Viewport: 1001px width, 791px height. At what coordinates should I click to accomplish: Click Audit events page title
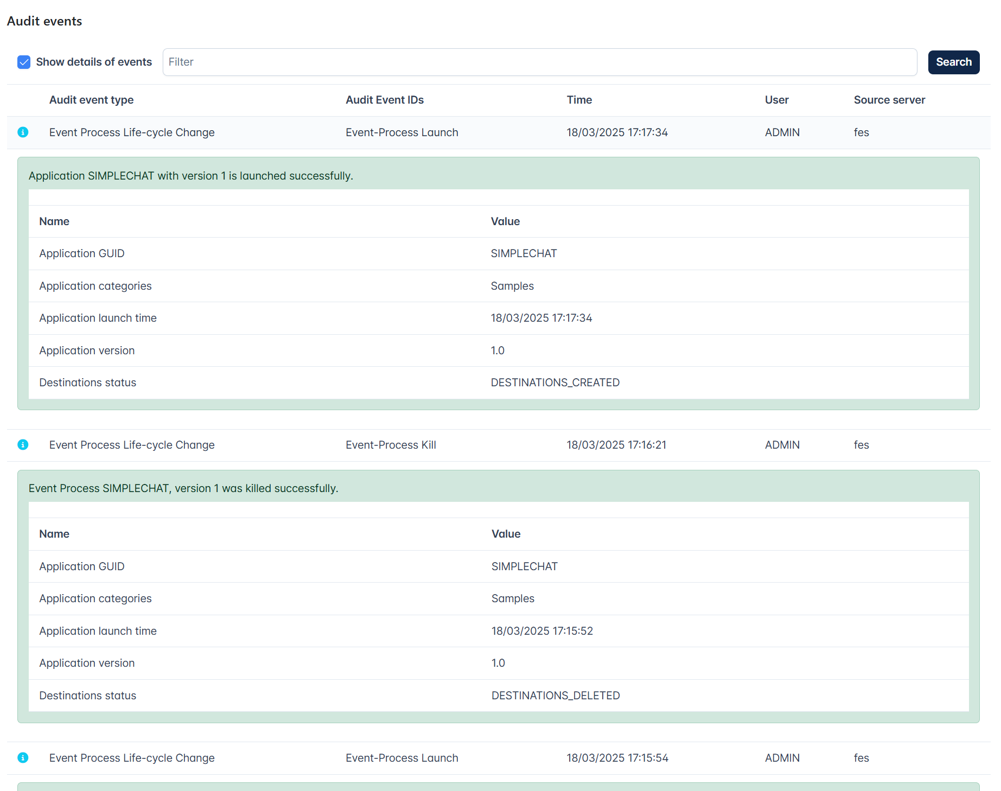[44, 21]
